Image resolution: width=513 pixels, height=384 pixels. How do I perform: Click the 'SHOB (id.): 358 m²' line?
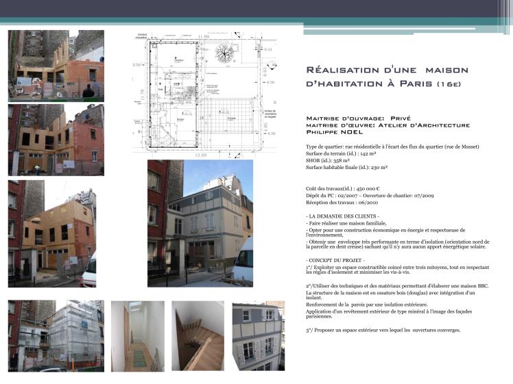click(328, 160)
